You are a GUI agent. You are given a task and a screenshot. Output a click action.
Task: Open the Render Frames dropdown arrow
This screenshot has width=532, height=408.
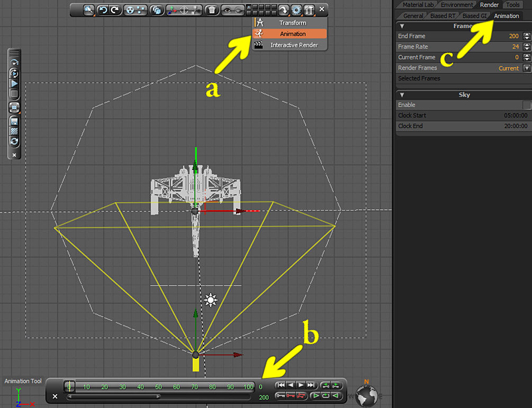pos(527,68)
